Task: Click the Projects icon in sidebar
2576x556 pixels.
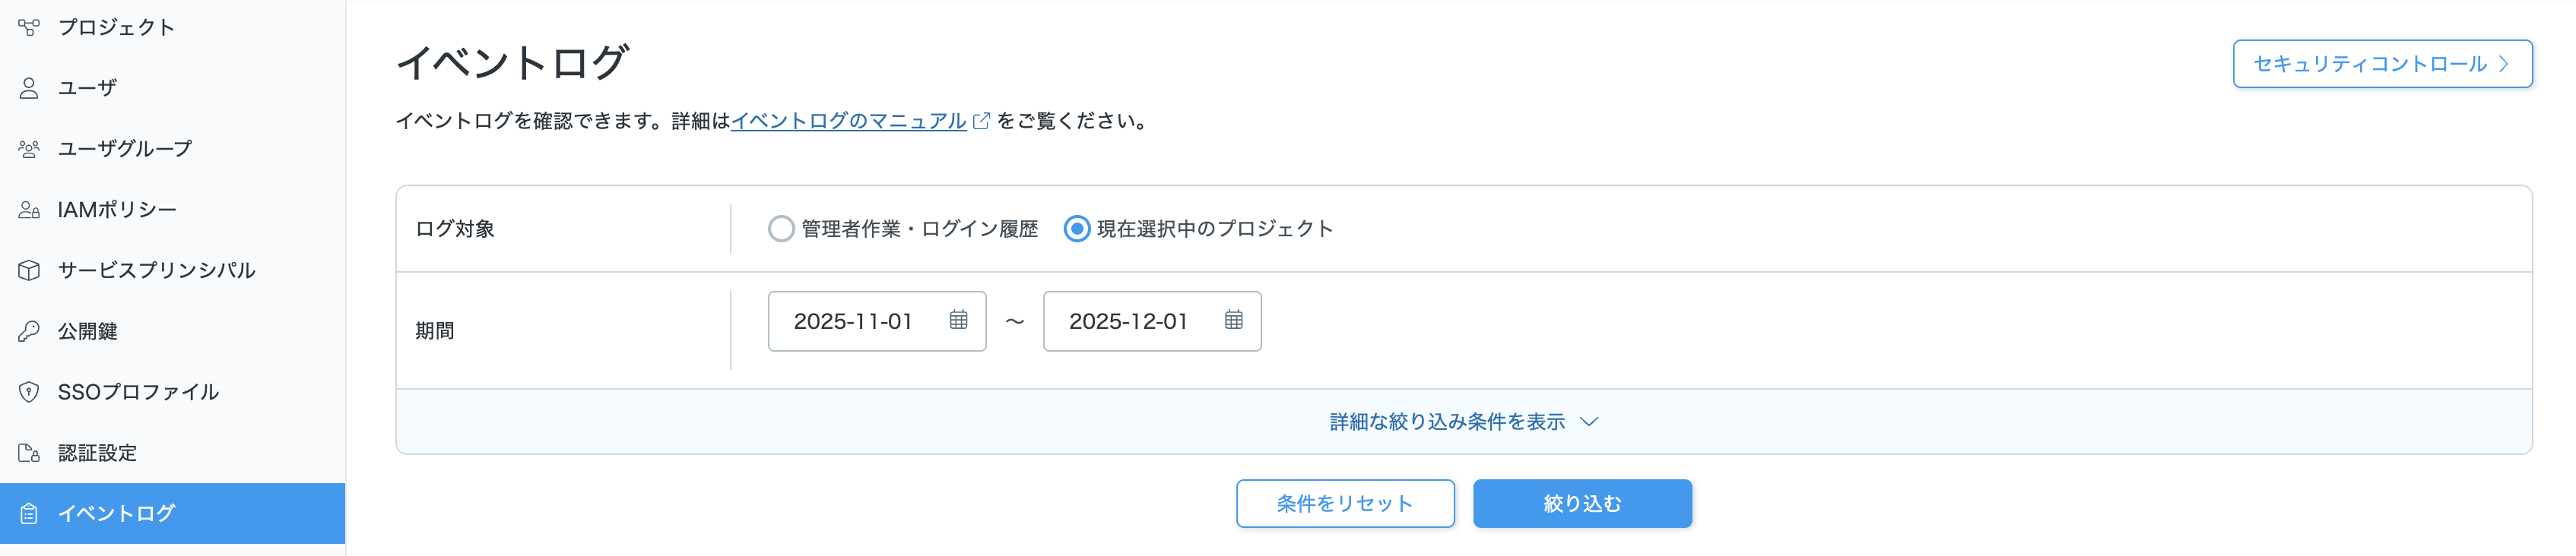Action: point(29,27)
